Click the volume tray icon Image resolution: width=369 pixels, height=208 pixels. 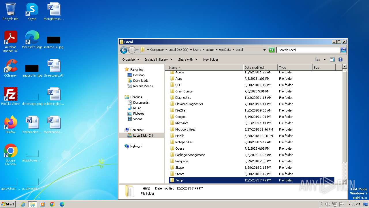point(328,204)
